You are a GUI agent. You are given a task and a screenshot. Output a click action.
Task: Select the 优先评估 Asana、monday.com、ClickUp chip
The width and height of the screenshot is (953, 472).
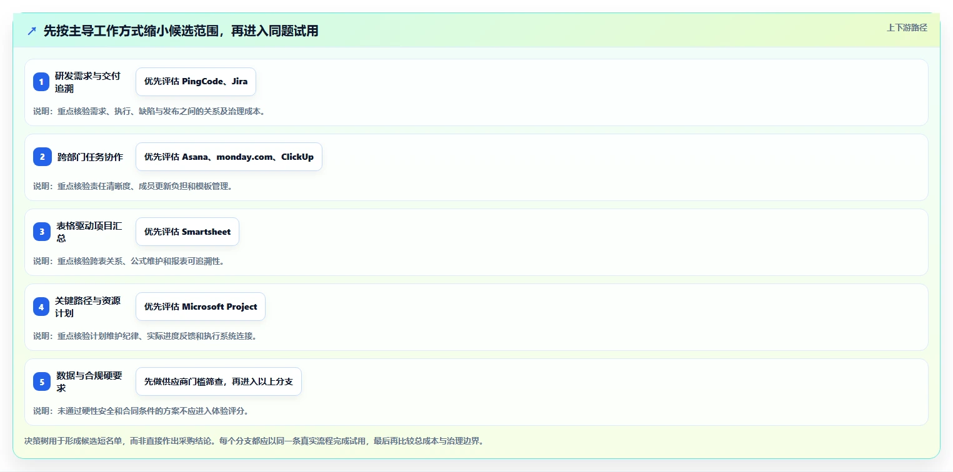(229, 157)
